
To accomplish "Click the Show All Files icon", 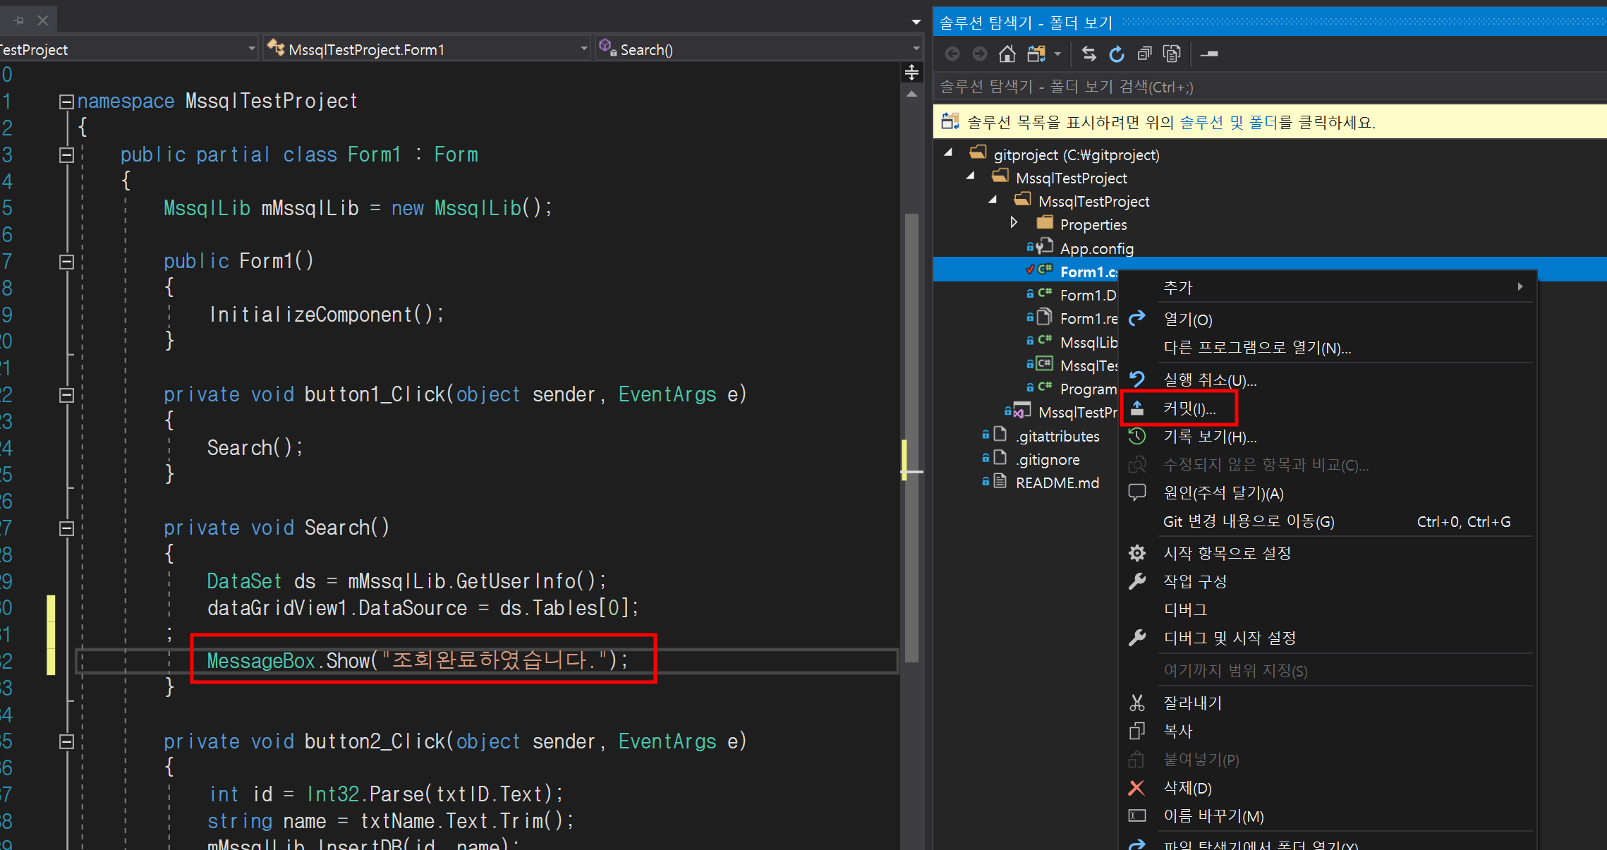I will pos(1172,54).
